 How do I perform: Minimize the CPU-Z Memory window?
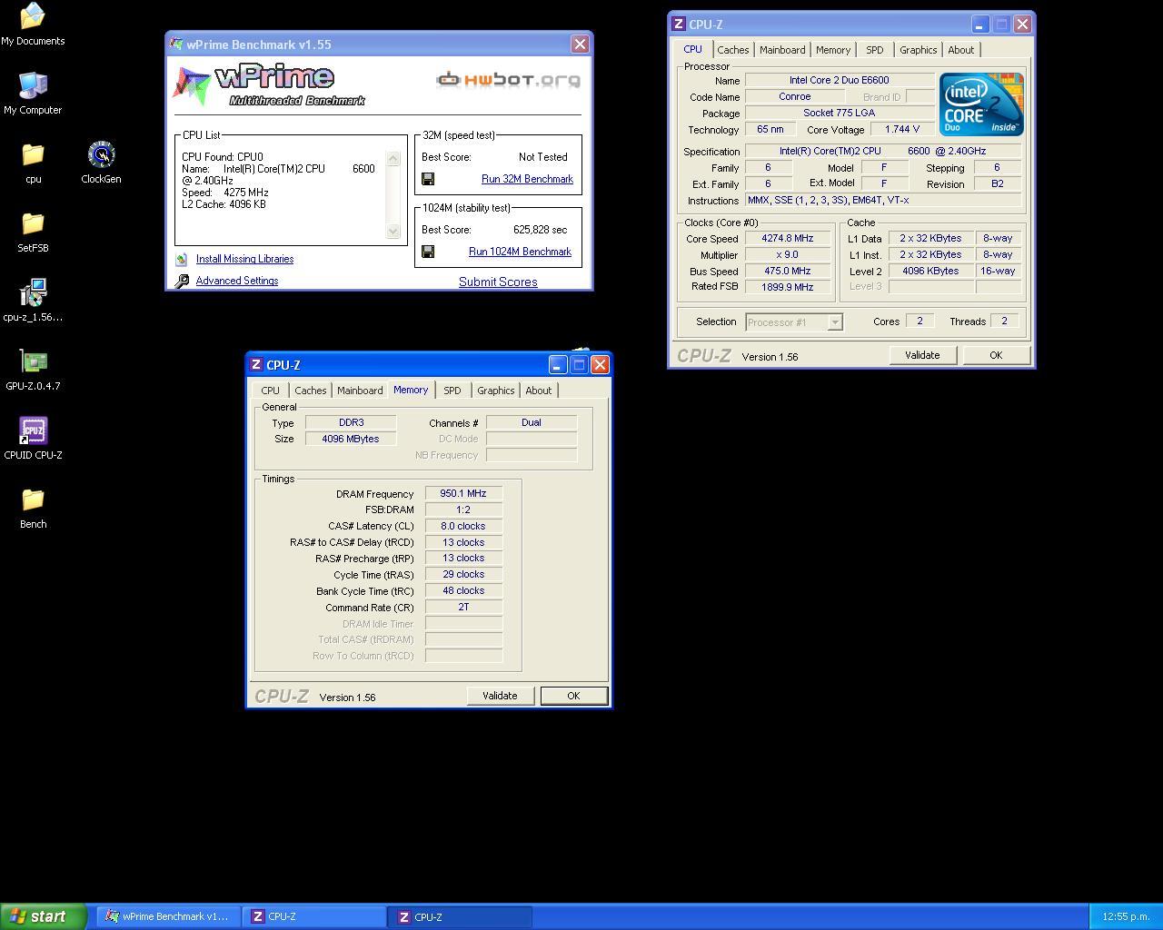pyautogui.click(x=558, y=364)
